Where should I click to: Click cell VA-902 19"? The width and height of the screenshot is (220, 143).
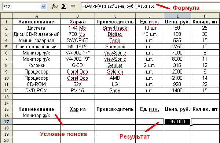(77, 59)
